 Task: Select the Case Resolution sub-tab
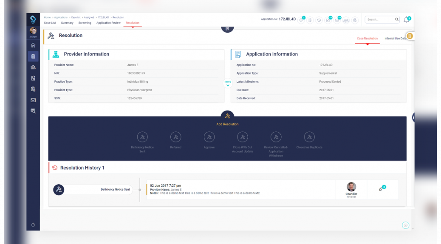367,39
